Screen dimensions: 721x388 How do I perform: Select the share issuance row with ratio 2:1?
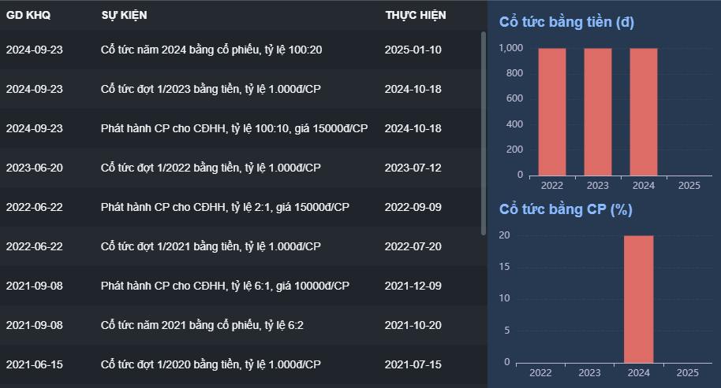coord(225,207)
